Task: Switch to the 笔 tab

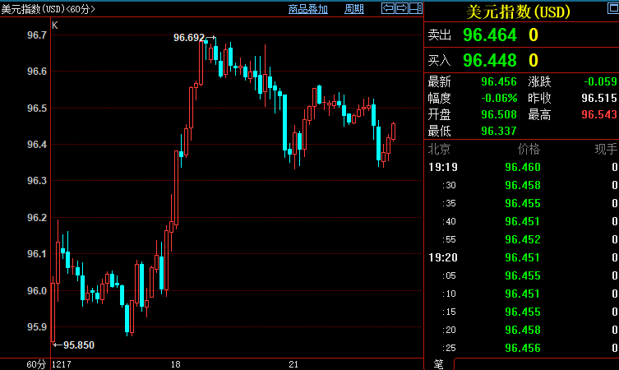Action: [438, 363]
